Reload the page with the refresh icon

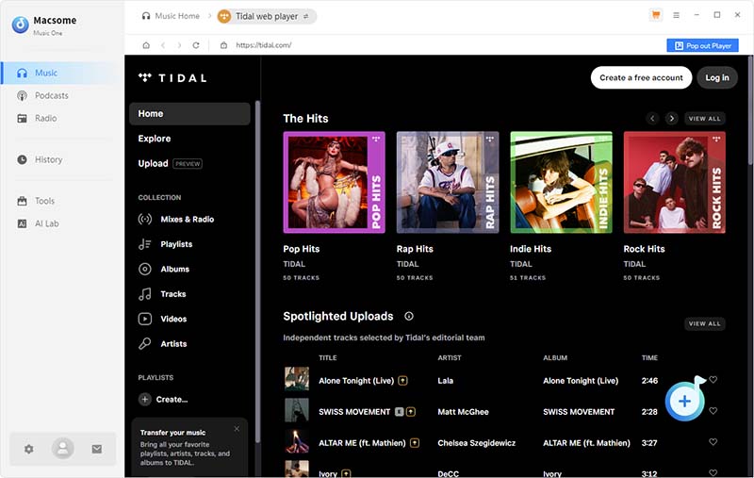coord(196,45)
